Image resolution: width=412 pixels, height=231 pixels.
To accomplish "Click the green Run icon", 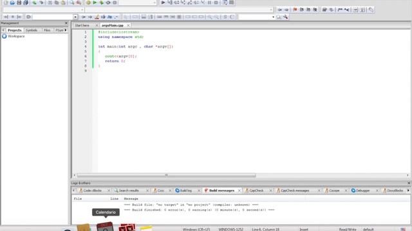I will click(x=95, y=3).
